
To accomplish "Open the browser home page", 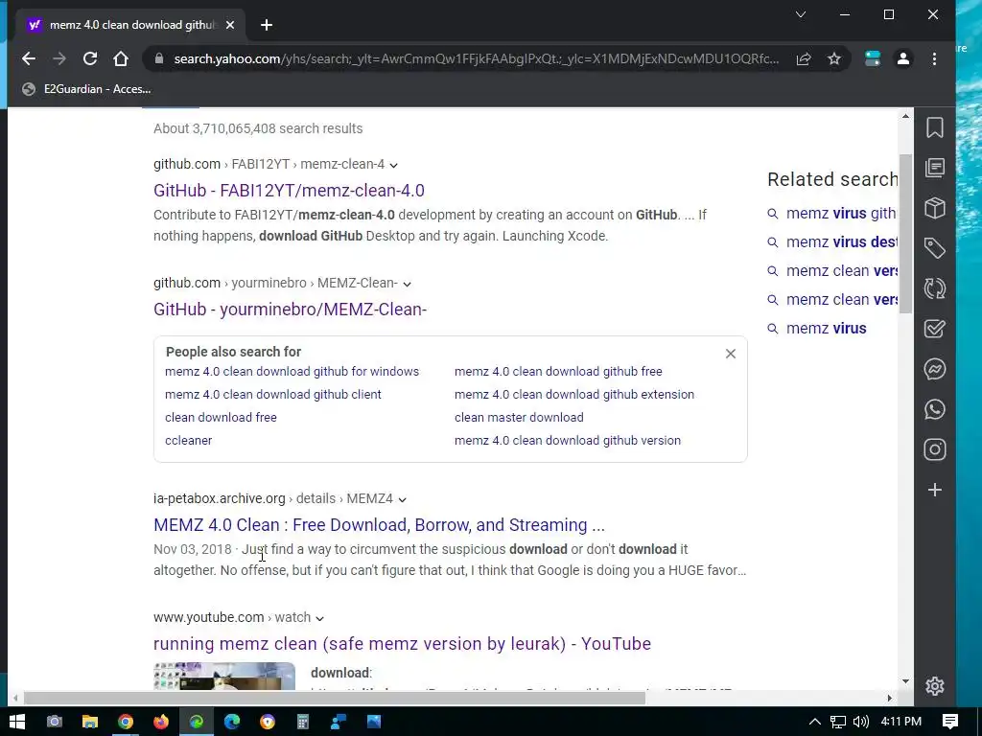I will tap(121, 58).
